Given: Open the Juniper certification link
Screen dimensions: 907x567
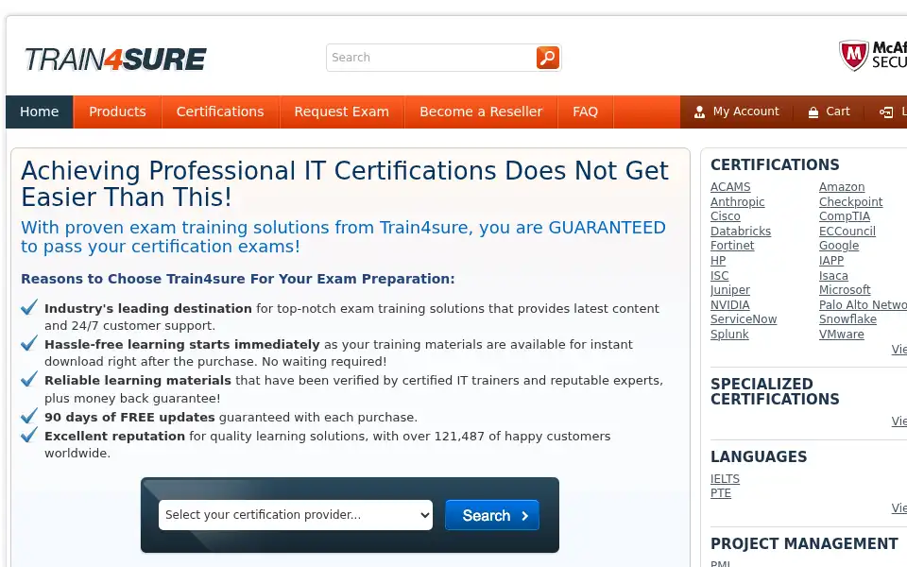Looking at the screenshot, I should [x=730, y=290].
